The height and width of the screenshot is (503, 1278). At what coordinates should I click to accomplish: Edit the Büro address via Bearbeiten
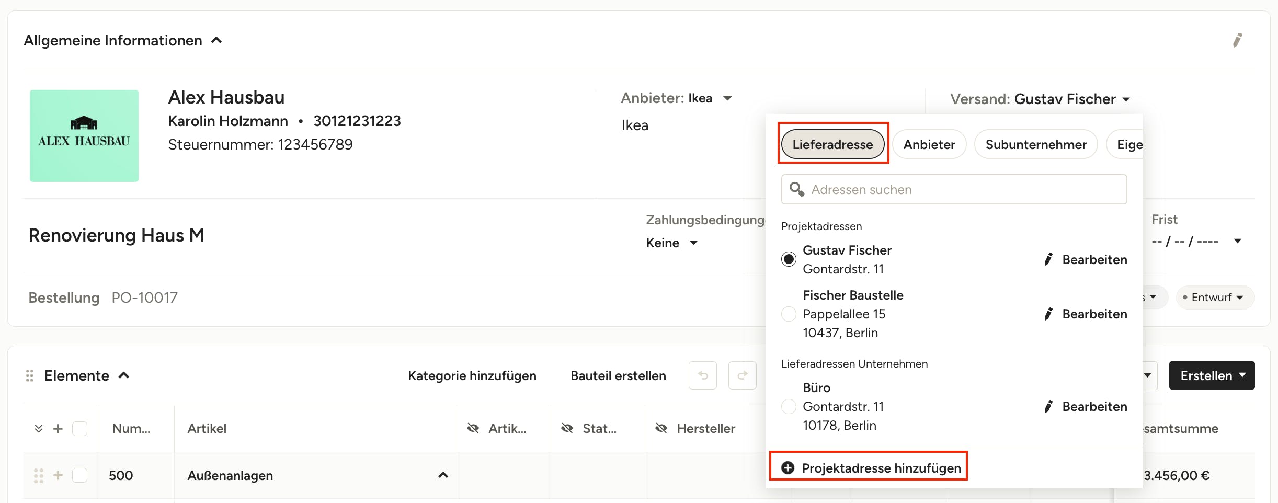coord(1086,406)
